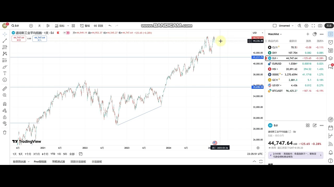Click the add compare symbol plus icon

31,26
